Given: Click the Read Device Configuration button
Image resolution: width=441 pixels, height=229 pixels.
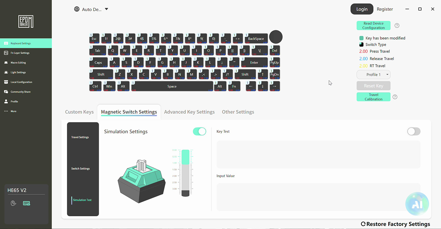Looking at the screenshot, I should (x=373, y=25).
